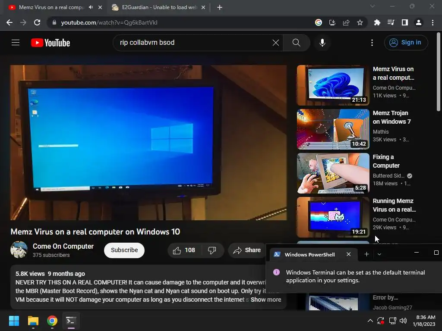This screenshot has width=442, height=331.
Task: Click the magnifier search button
Action: [296, 43]
